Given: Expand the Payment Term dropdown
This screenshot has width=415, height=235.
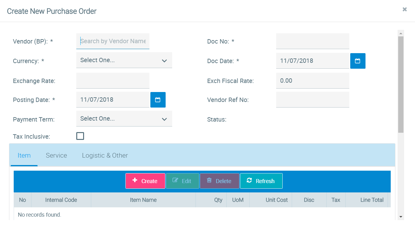Looking at the screenshot, I should (124, 119).
